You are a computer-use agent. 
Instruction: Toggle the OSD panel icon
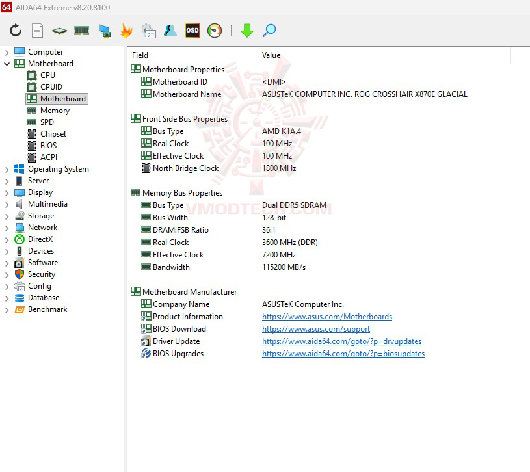coord(192,31)
